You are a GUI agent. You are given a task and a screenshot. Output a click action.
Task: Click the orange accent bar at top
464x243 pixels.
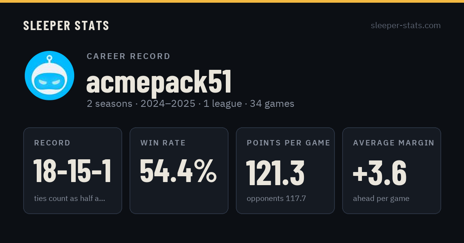(x=232, y=1)
